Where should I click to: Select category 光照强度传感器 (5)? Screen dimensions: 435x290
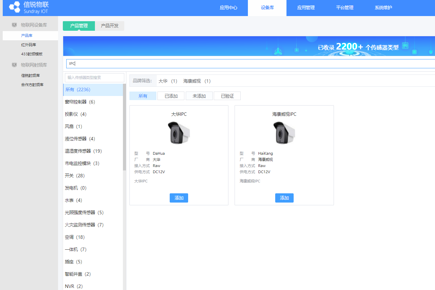pos(93,212)
